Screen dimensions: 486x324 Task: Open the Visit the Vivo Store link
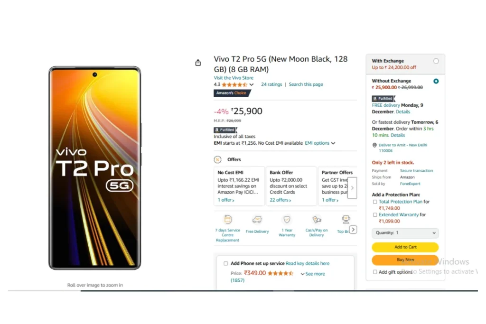tap(234, 78)
